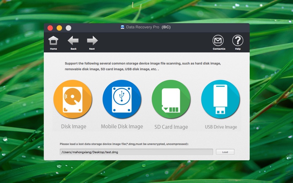Click the "Data Recovery Pro (BC)" title text
Screen dimensions: 293x183
coord(148,27)
